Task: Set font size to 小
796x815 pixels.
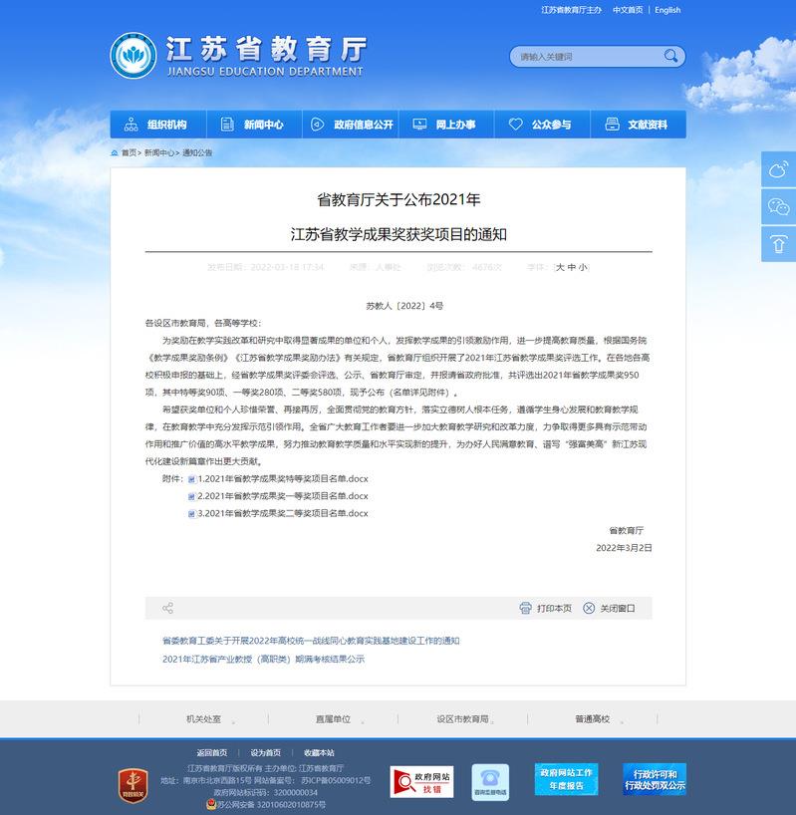Action: tap(583, 267)
